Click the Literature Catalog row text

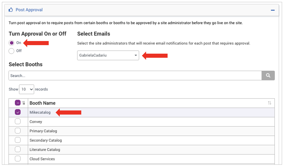45,150
